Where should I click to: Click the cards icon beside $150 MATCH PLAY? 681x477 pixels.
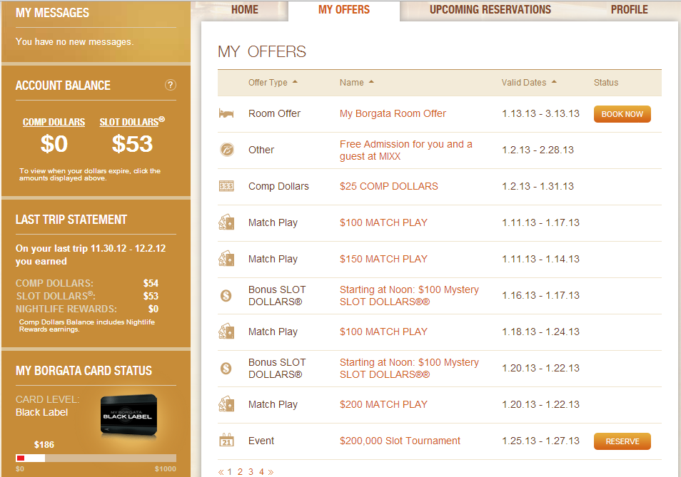pyautogui.click(x=226, y=259)
